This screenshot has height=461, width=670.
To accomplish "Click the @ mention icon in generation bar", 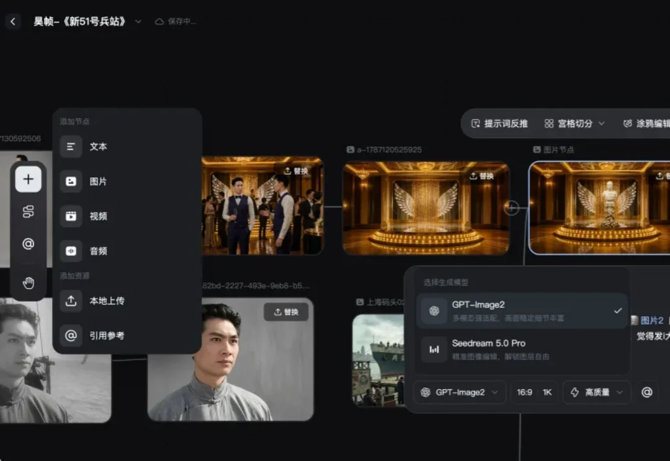I will tap(647, 392).
